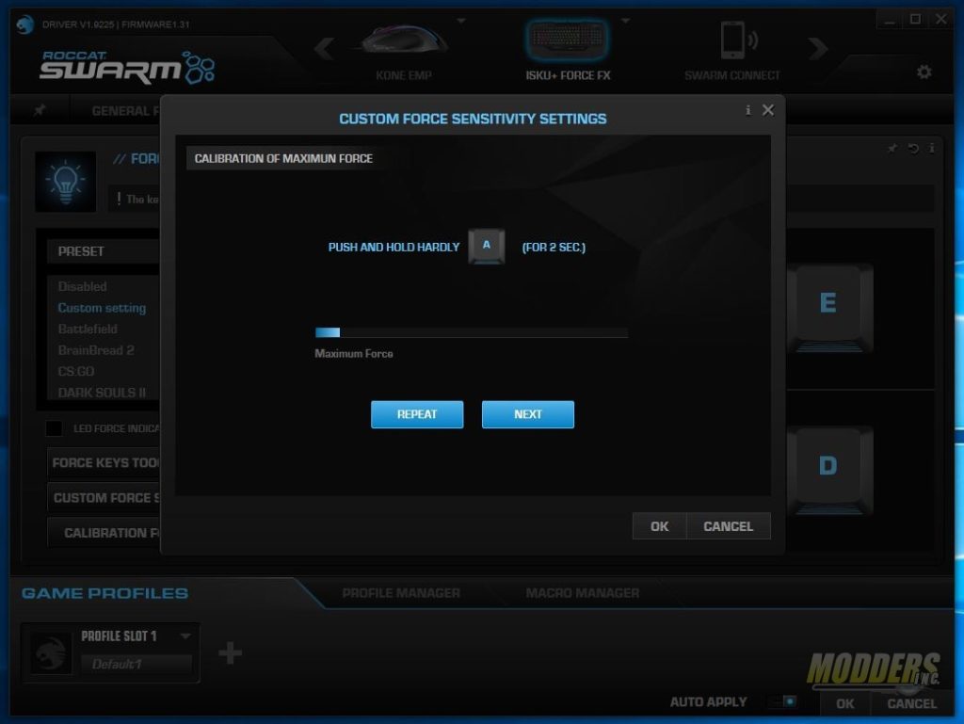Open the Swarm Connect phone icon
The image size is (964, 724).
tap(738, 40)
